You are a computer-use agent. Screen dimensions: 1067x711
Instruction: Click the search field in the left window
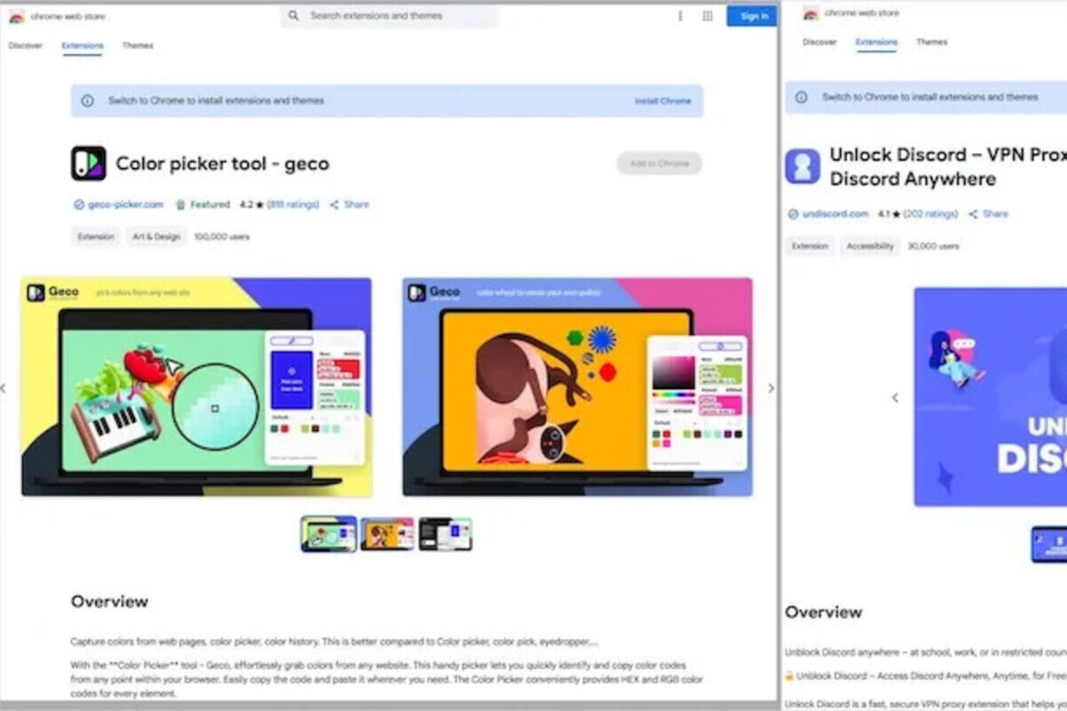tap(389, 16)
